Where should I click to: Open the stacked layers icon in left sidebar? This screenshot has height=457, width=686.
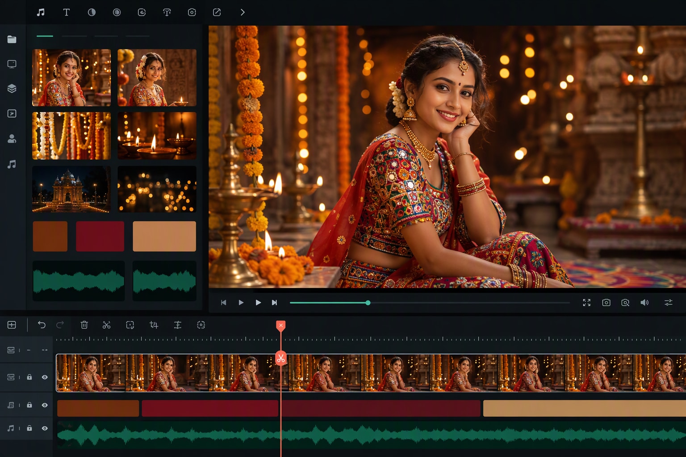pyautogui.click(x=12, y=88)
